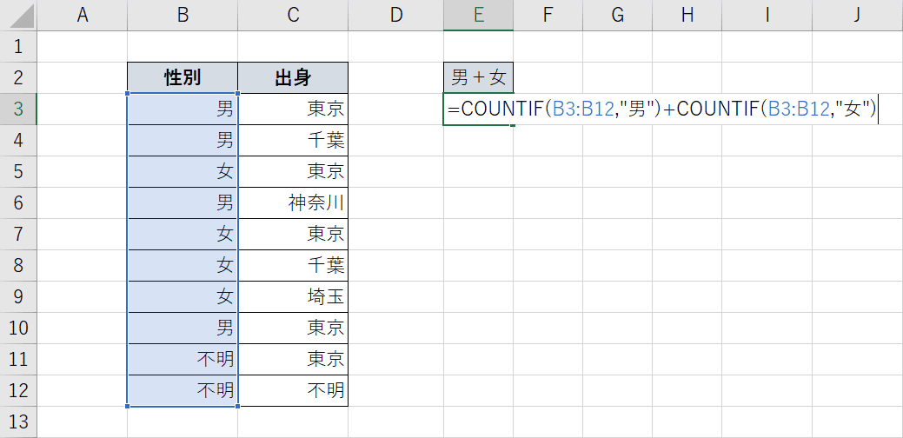Screen dimensions: 903x438
Task: Click cell C4 containing 千葉
Action: 293,141
